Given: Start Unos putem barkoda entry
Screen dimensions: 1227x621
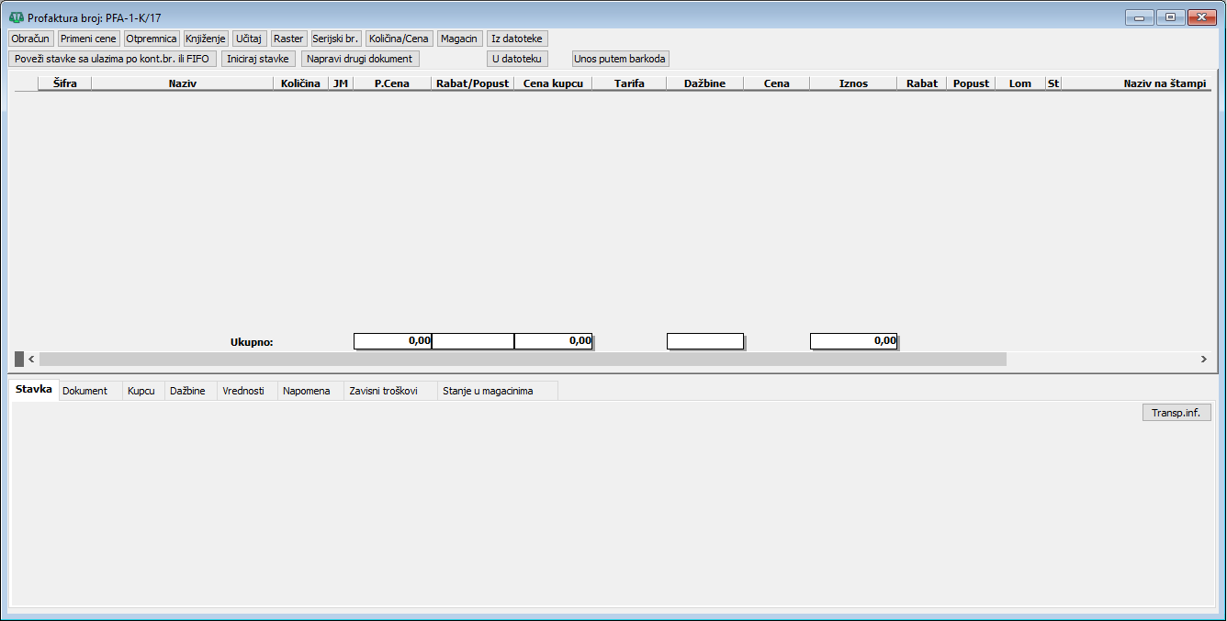Looking at the screenshot, I should click(x=621, y=59).
